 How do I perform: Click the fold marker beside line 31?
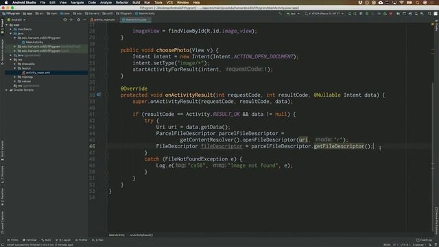point(107,50)
